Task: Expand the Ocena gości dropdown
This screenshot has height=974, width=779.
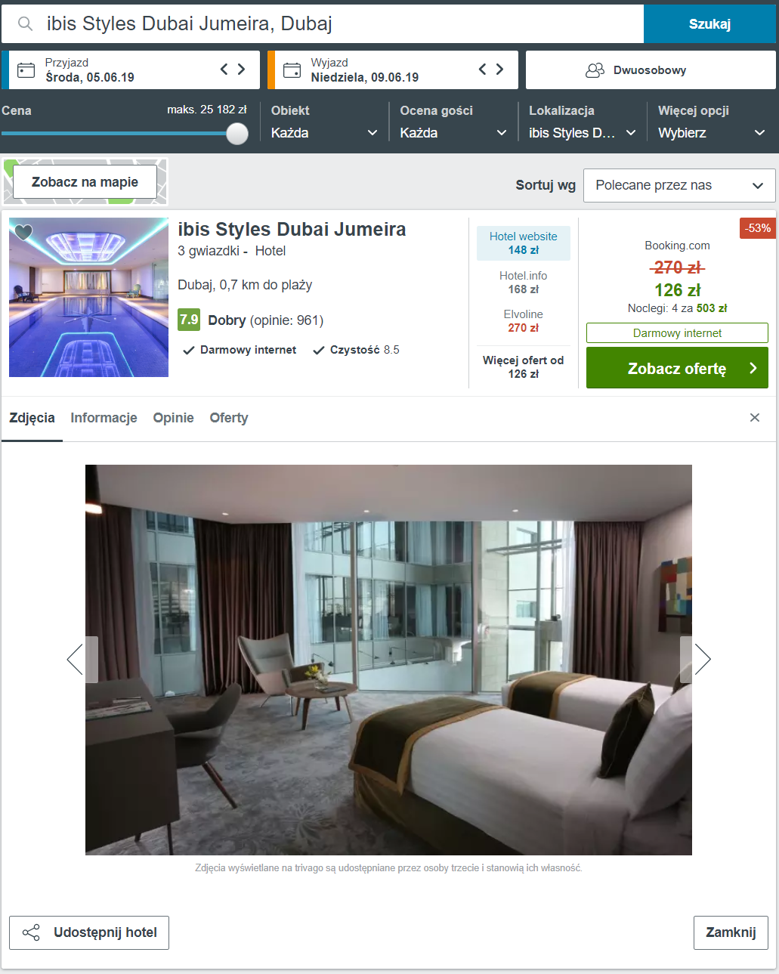Action: point(453,132)
